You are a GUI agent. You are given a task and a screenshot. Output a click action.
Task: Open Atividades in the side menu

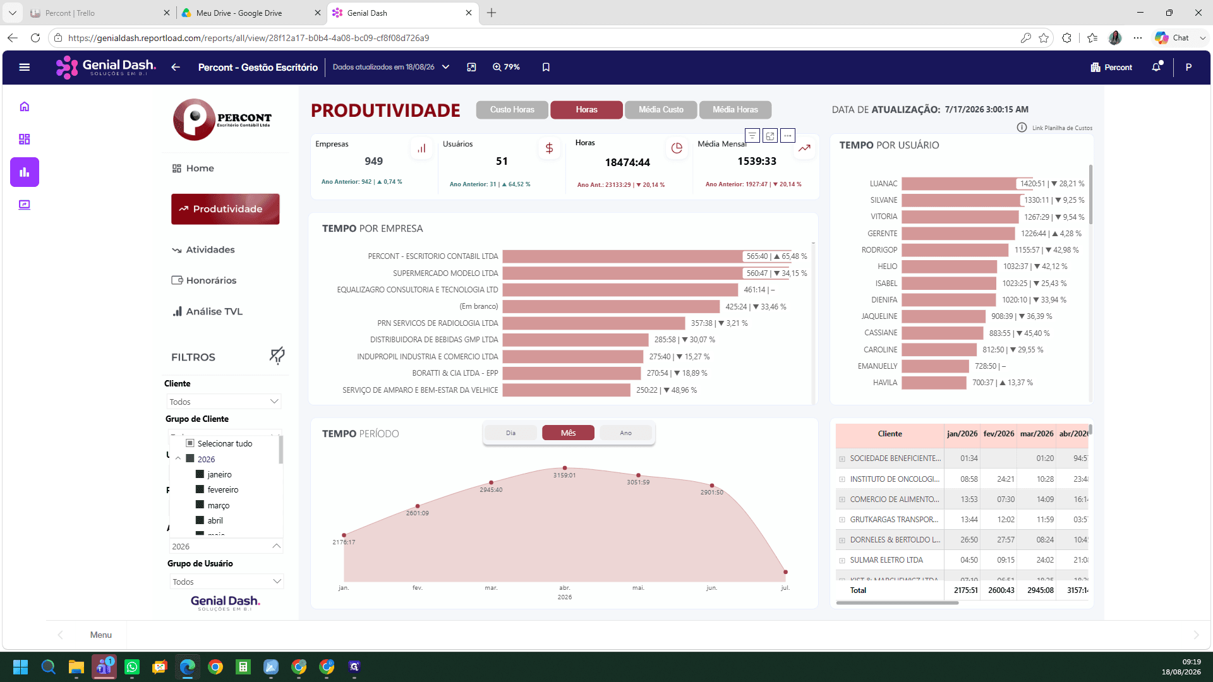[210, 249]
